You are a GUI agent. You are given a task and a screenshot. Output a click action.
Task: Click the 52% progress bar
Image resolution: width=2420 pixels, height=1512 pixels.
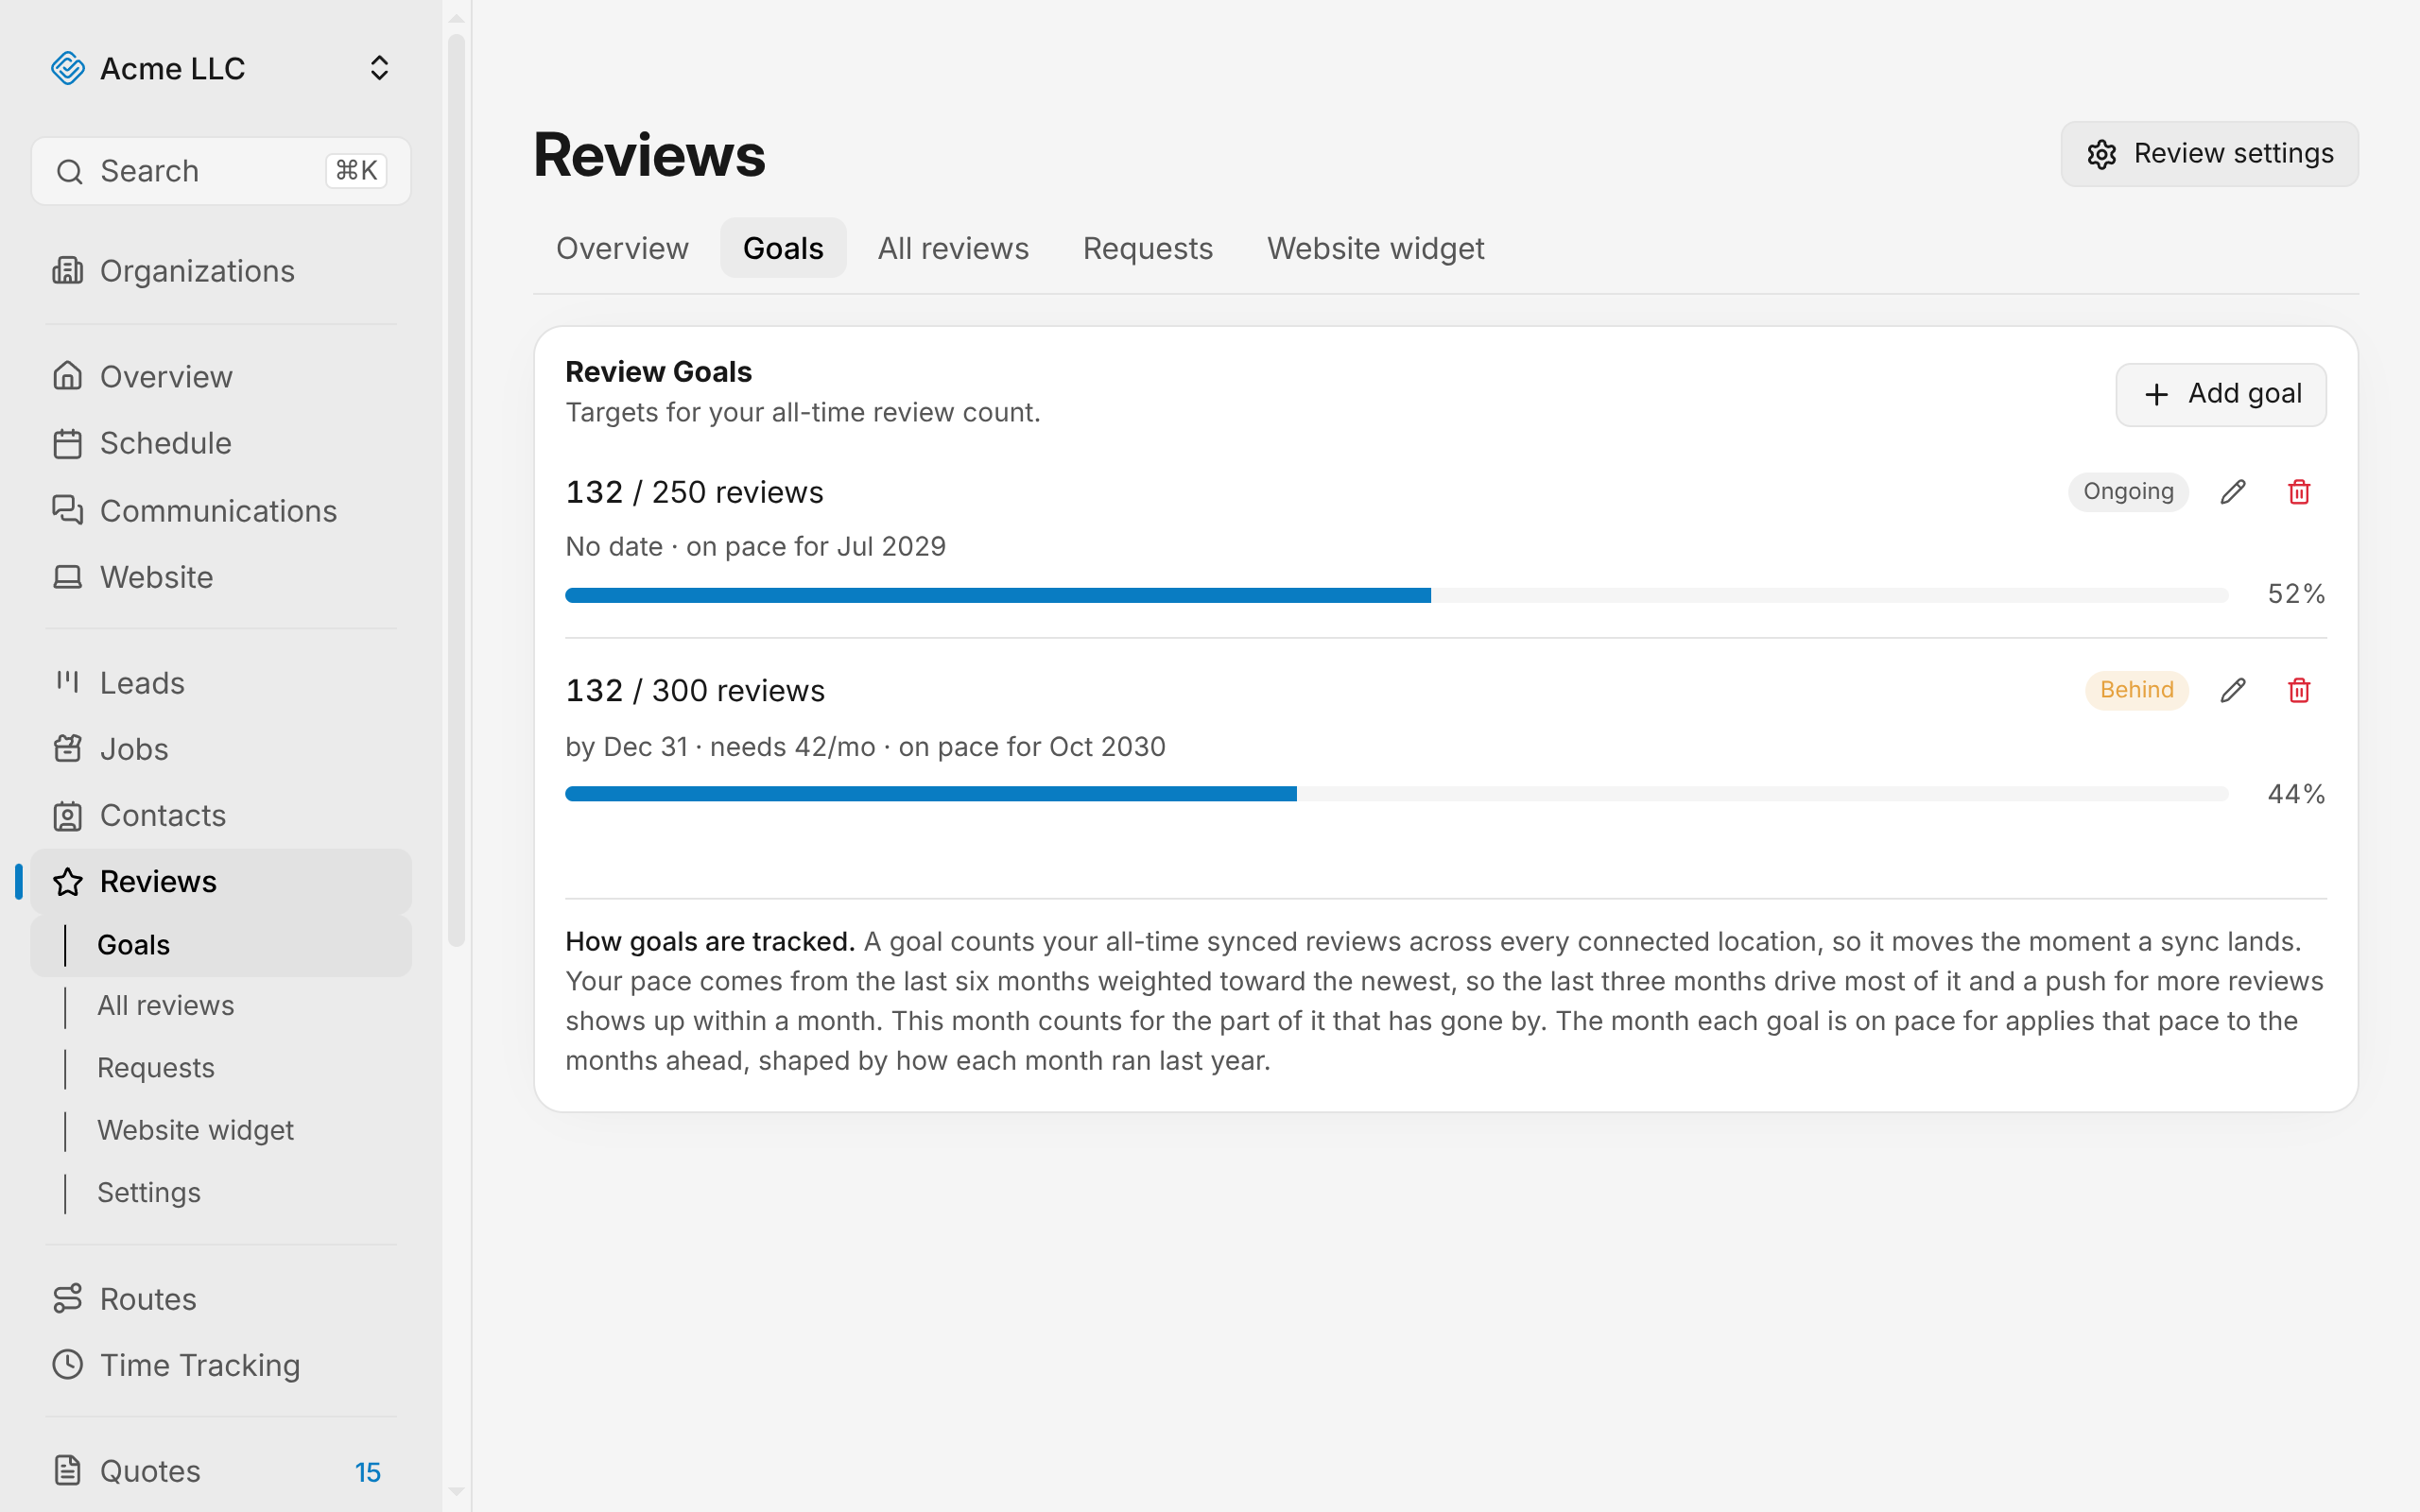point(1396,595)
